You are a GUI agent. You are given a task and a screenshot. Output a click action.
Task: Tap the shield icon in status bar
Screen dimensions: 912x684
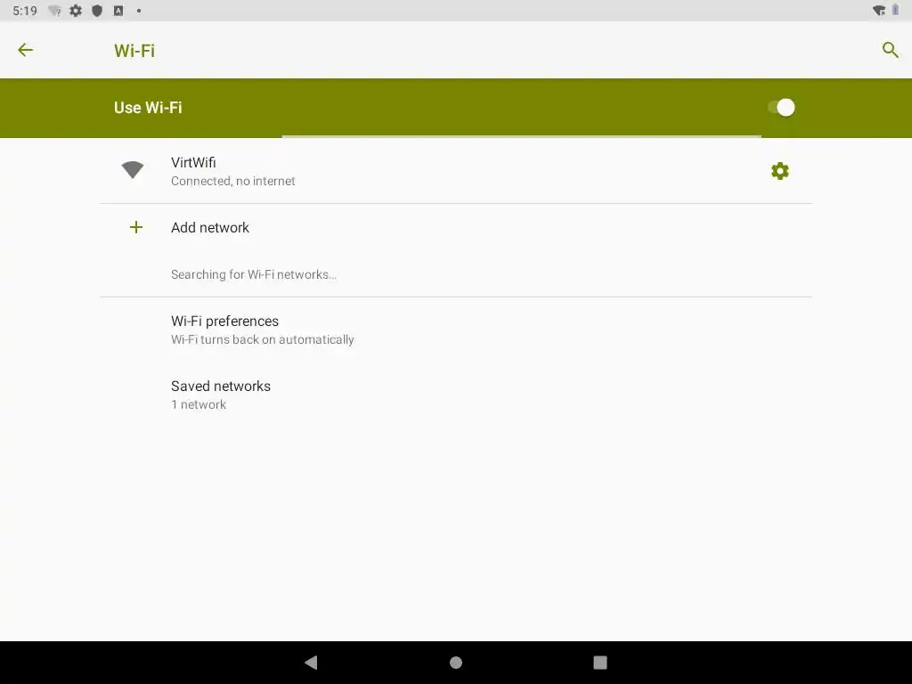(x=97, y=11)
